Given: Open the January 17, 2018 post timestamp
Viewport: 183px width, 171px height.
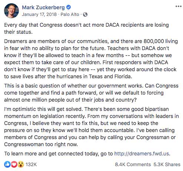Looking at the screenshot, I should point(39,14).
